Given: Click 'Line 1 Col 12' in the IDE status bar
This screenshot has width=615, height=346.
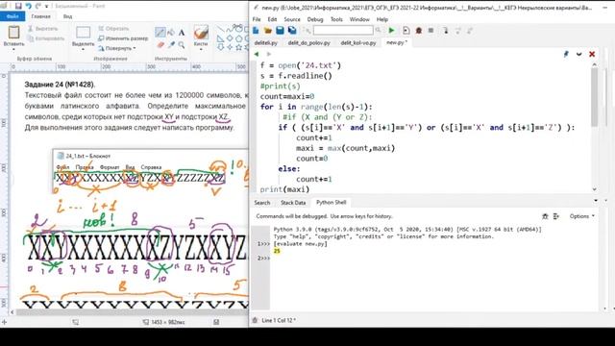Looking at the screenshot, I should (x=279, y=320).
